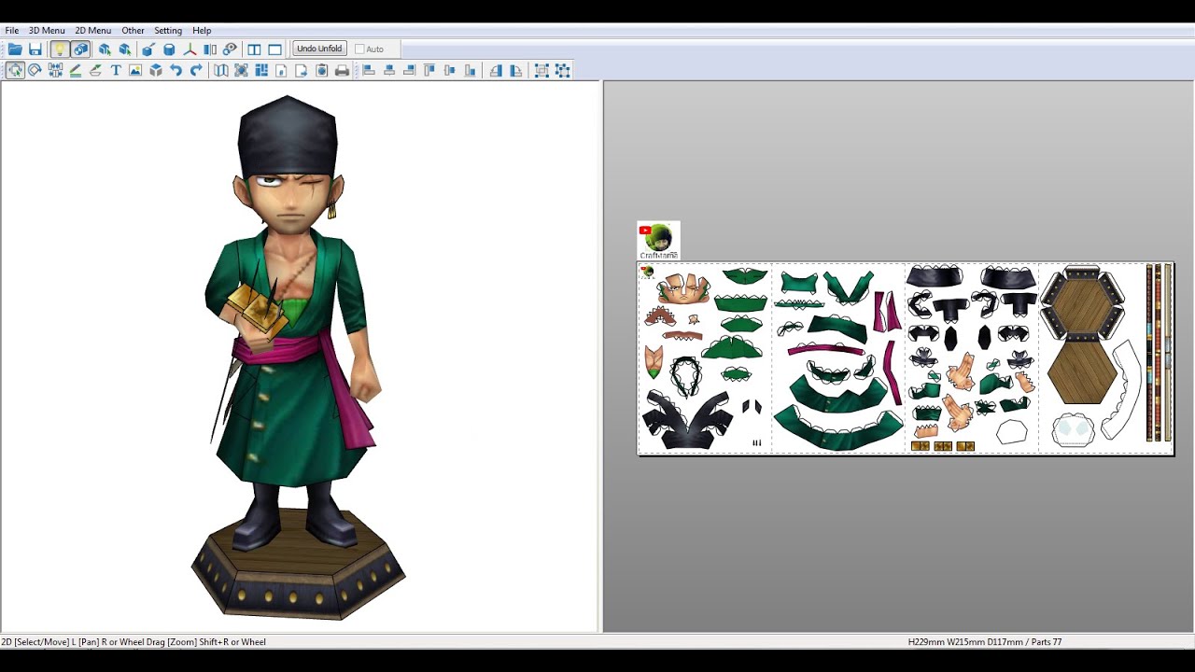Click the eye view settings icon
The width and height of the screenshot is (1195, 672).
click(230, 49)
